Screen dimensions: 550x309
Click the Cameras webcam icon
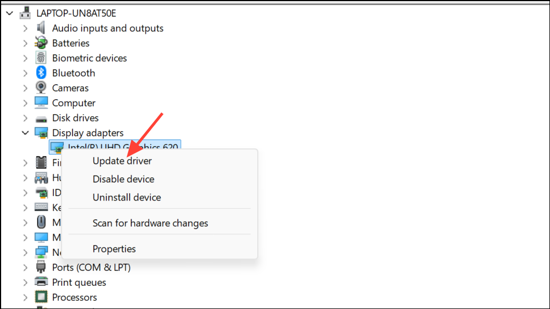pos(41,87)
